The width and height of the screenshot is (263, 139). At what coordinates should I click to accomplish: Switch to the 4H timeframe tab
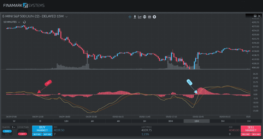pos(118,121)
